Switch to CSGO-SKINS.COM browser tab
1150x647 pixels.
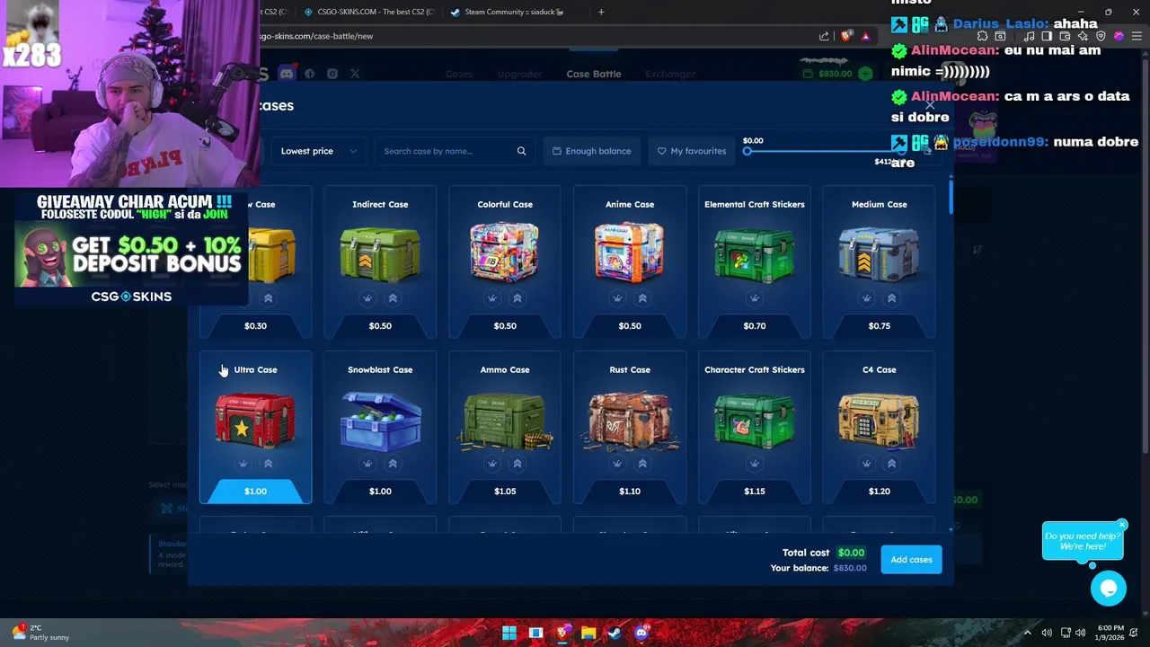pos(368,12)
